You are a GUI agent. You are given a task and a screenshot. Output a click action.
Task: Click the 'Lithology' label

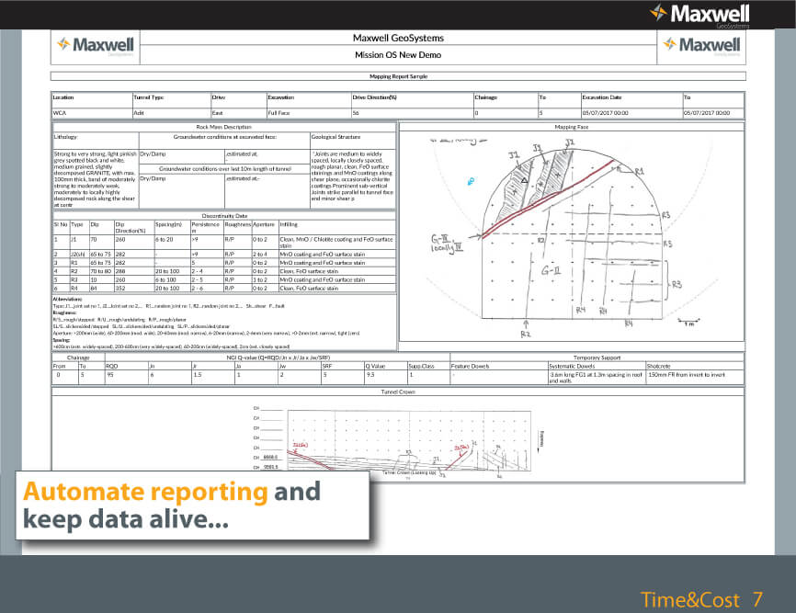(x=65, y=137)
